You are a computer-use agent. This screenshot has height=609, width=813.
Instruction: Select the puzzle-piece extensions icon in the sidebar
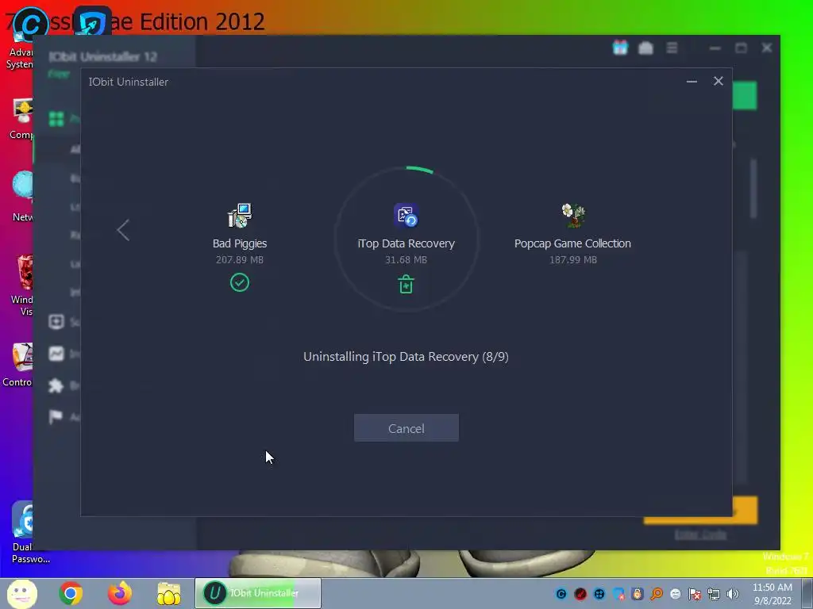56,385
